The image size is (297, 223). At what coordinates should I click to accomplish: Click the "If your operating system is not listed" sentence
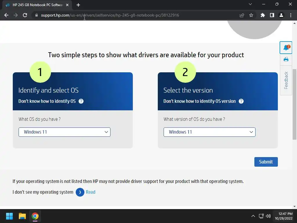(x=128, y=181)
